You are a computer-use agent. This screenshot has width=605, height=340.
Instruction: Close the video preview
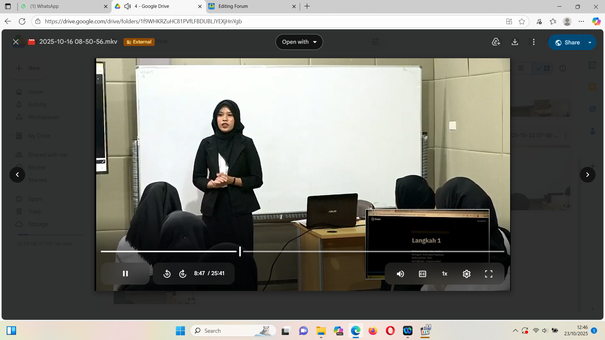coord(16,42)
